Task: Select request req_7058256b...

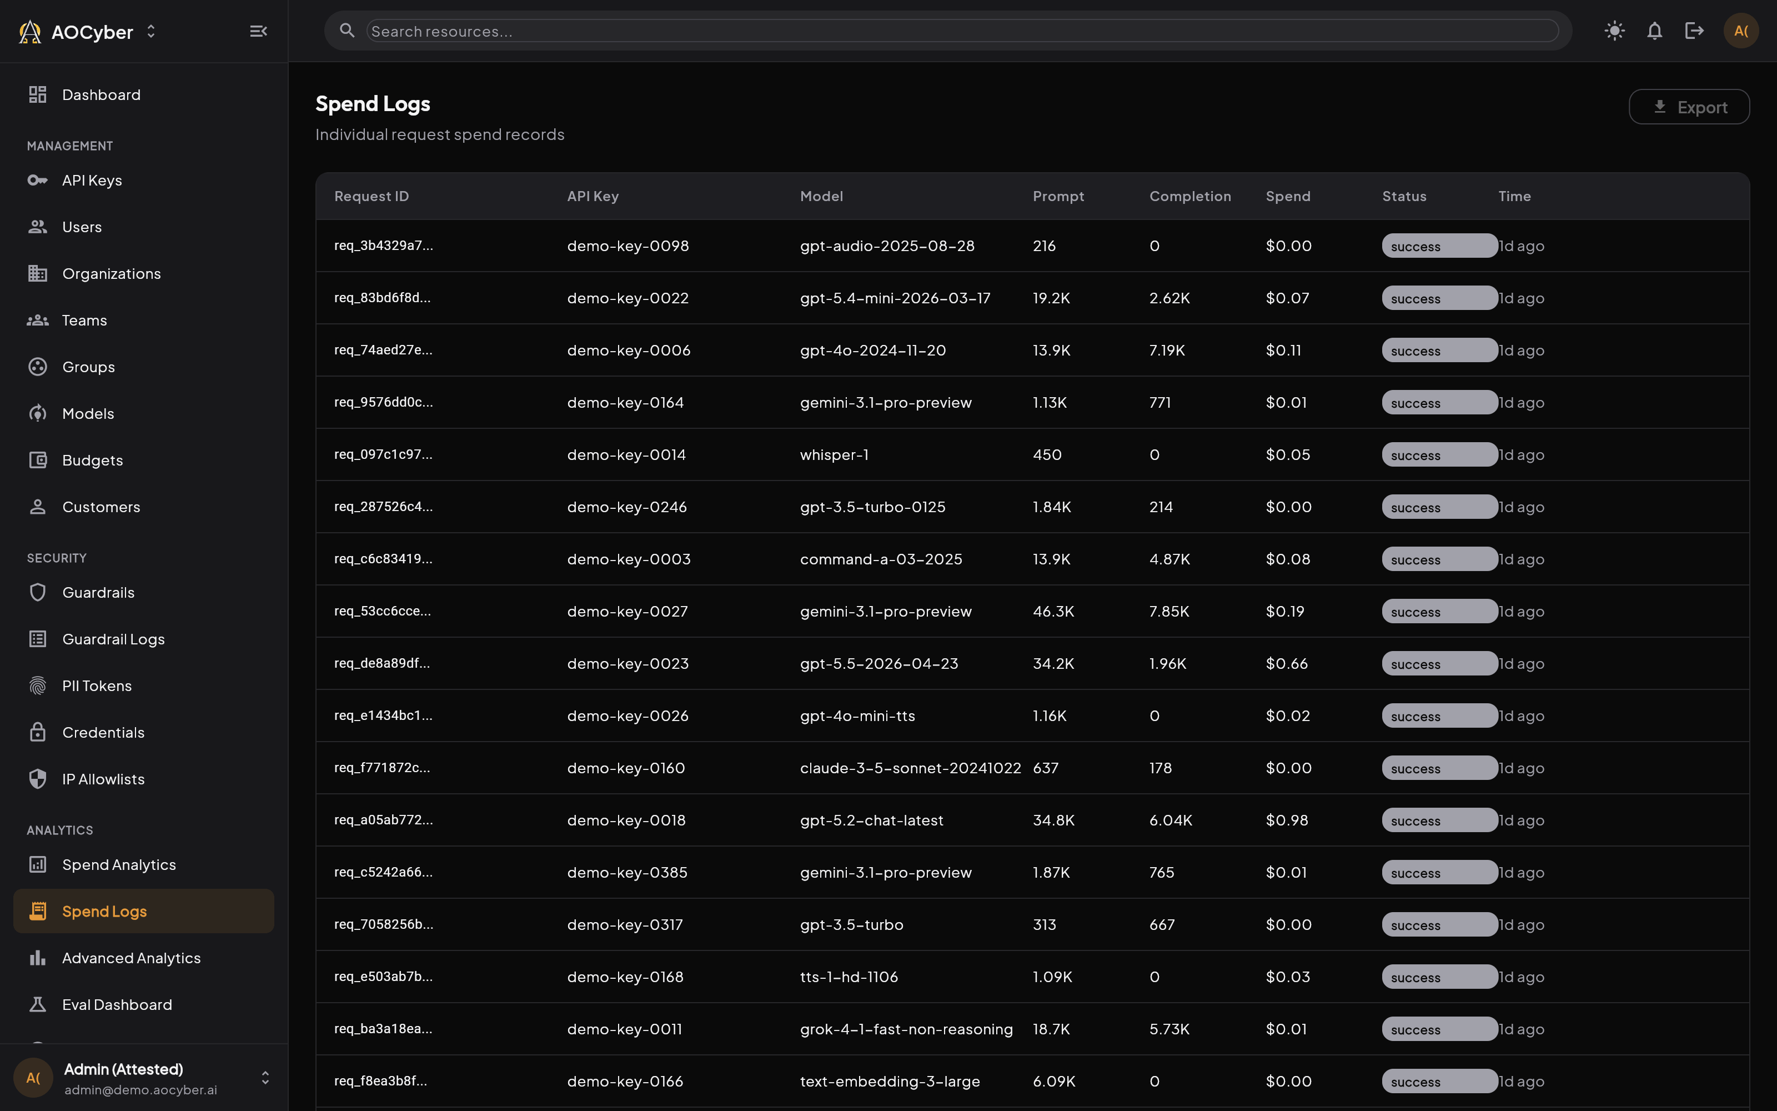Action: (x=383, y=924)
